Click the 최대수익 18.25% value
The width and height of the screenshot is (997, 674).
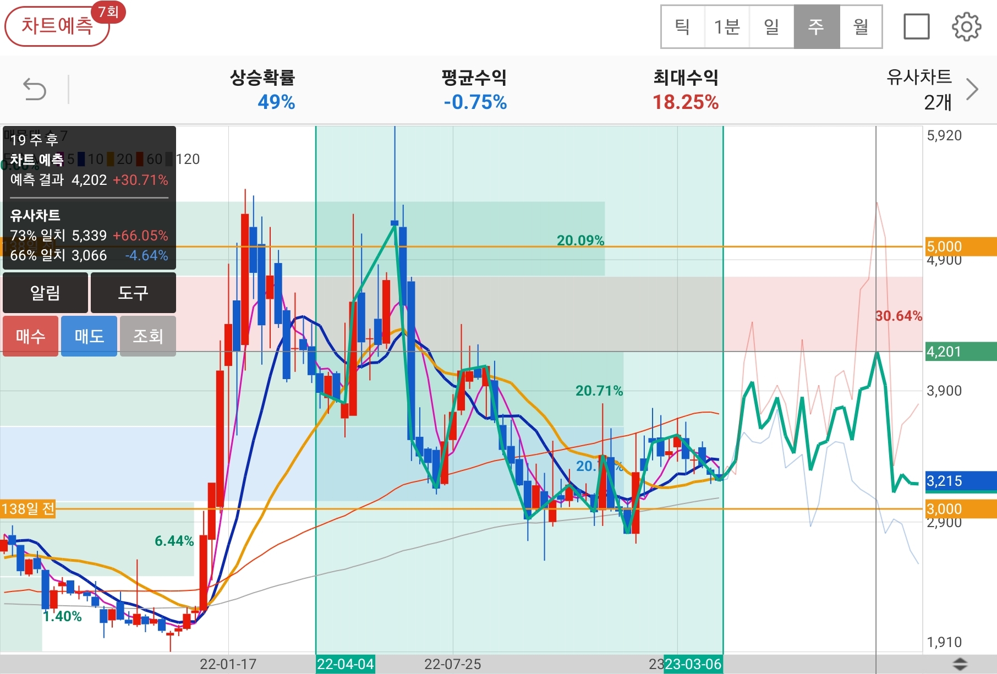(686, 102)
